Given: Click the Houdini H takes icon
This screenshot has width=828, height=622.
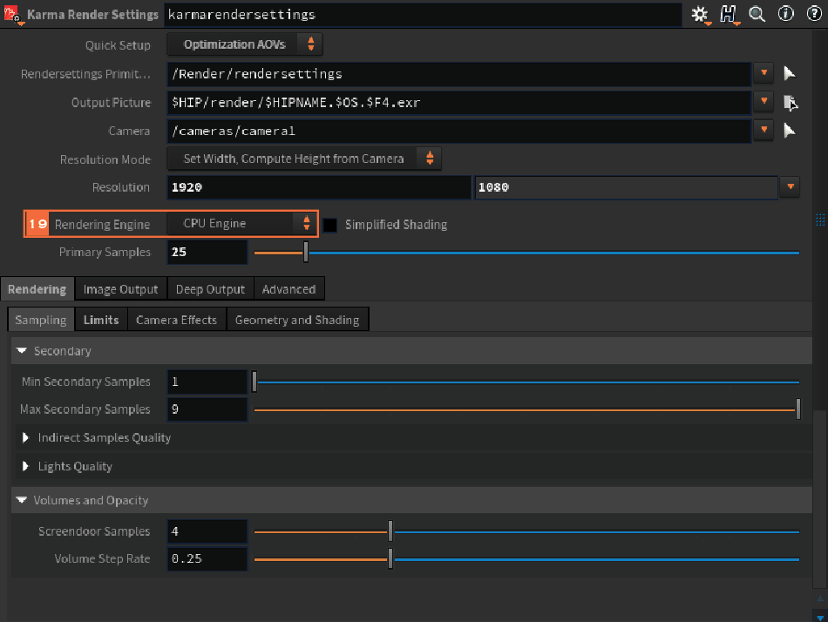Looking at the screenshot, I should (729, 14).
